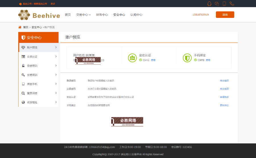
Task: Open the WeChat icon in top bar
Action: tap(217, 4)
